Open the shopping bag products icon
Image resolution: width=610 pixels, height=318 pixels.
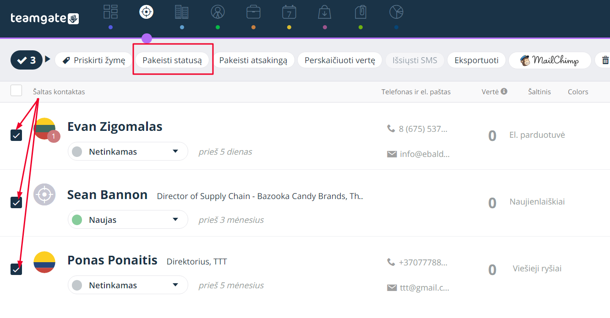(x=325, y=12)
